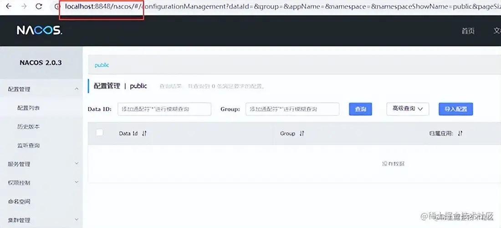The height and width of the screenshot is (228, 501).
Task: Sort by 归属应用 column arrows
Action: [x=460, y=134]
